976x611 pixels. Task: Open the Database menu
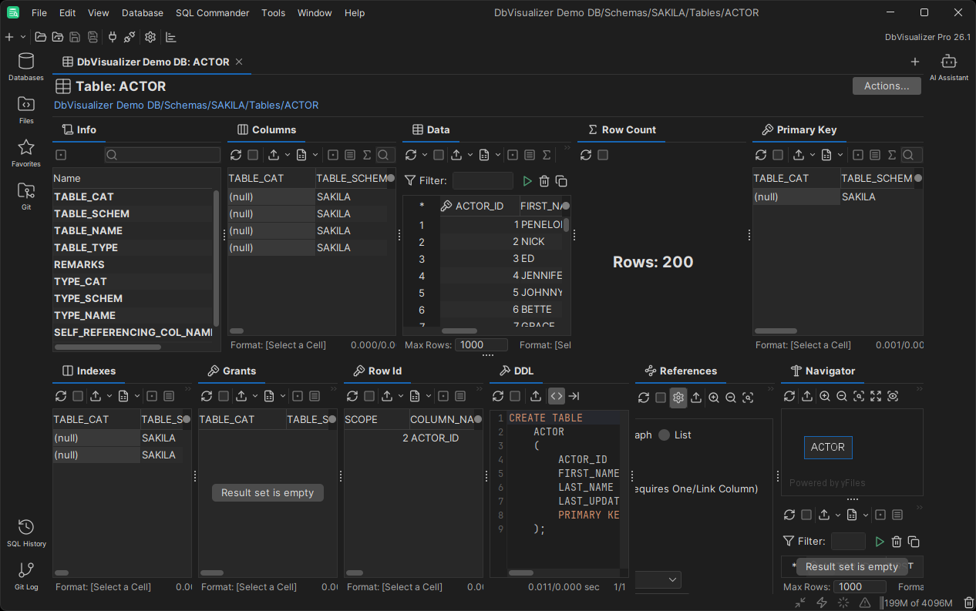tap(143, 13)
